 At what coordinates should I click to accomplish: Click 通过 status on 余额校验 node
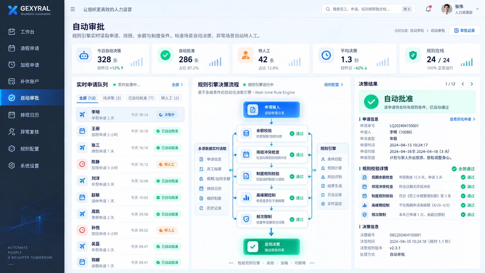click(x=297, y=133)
